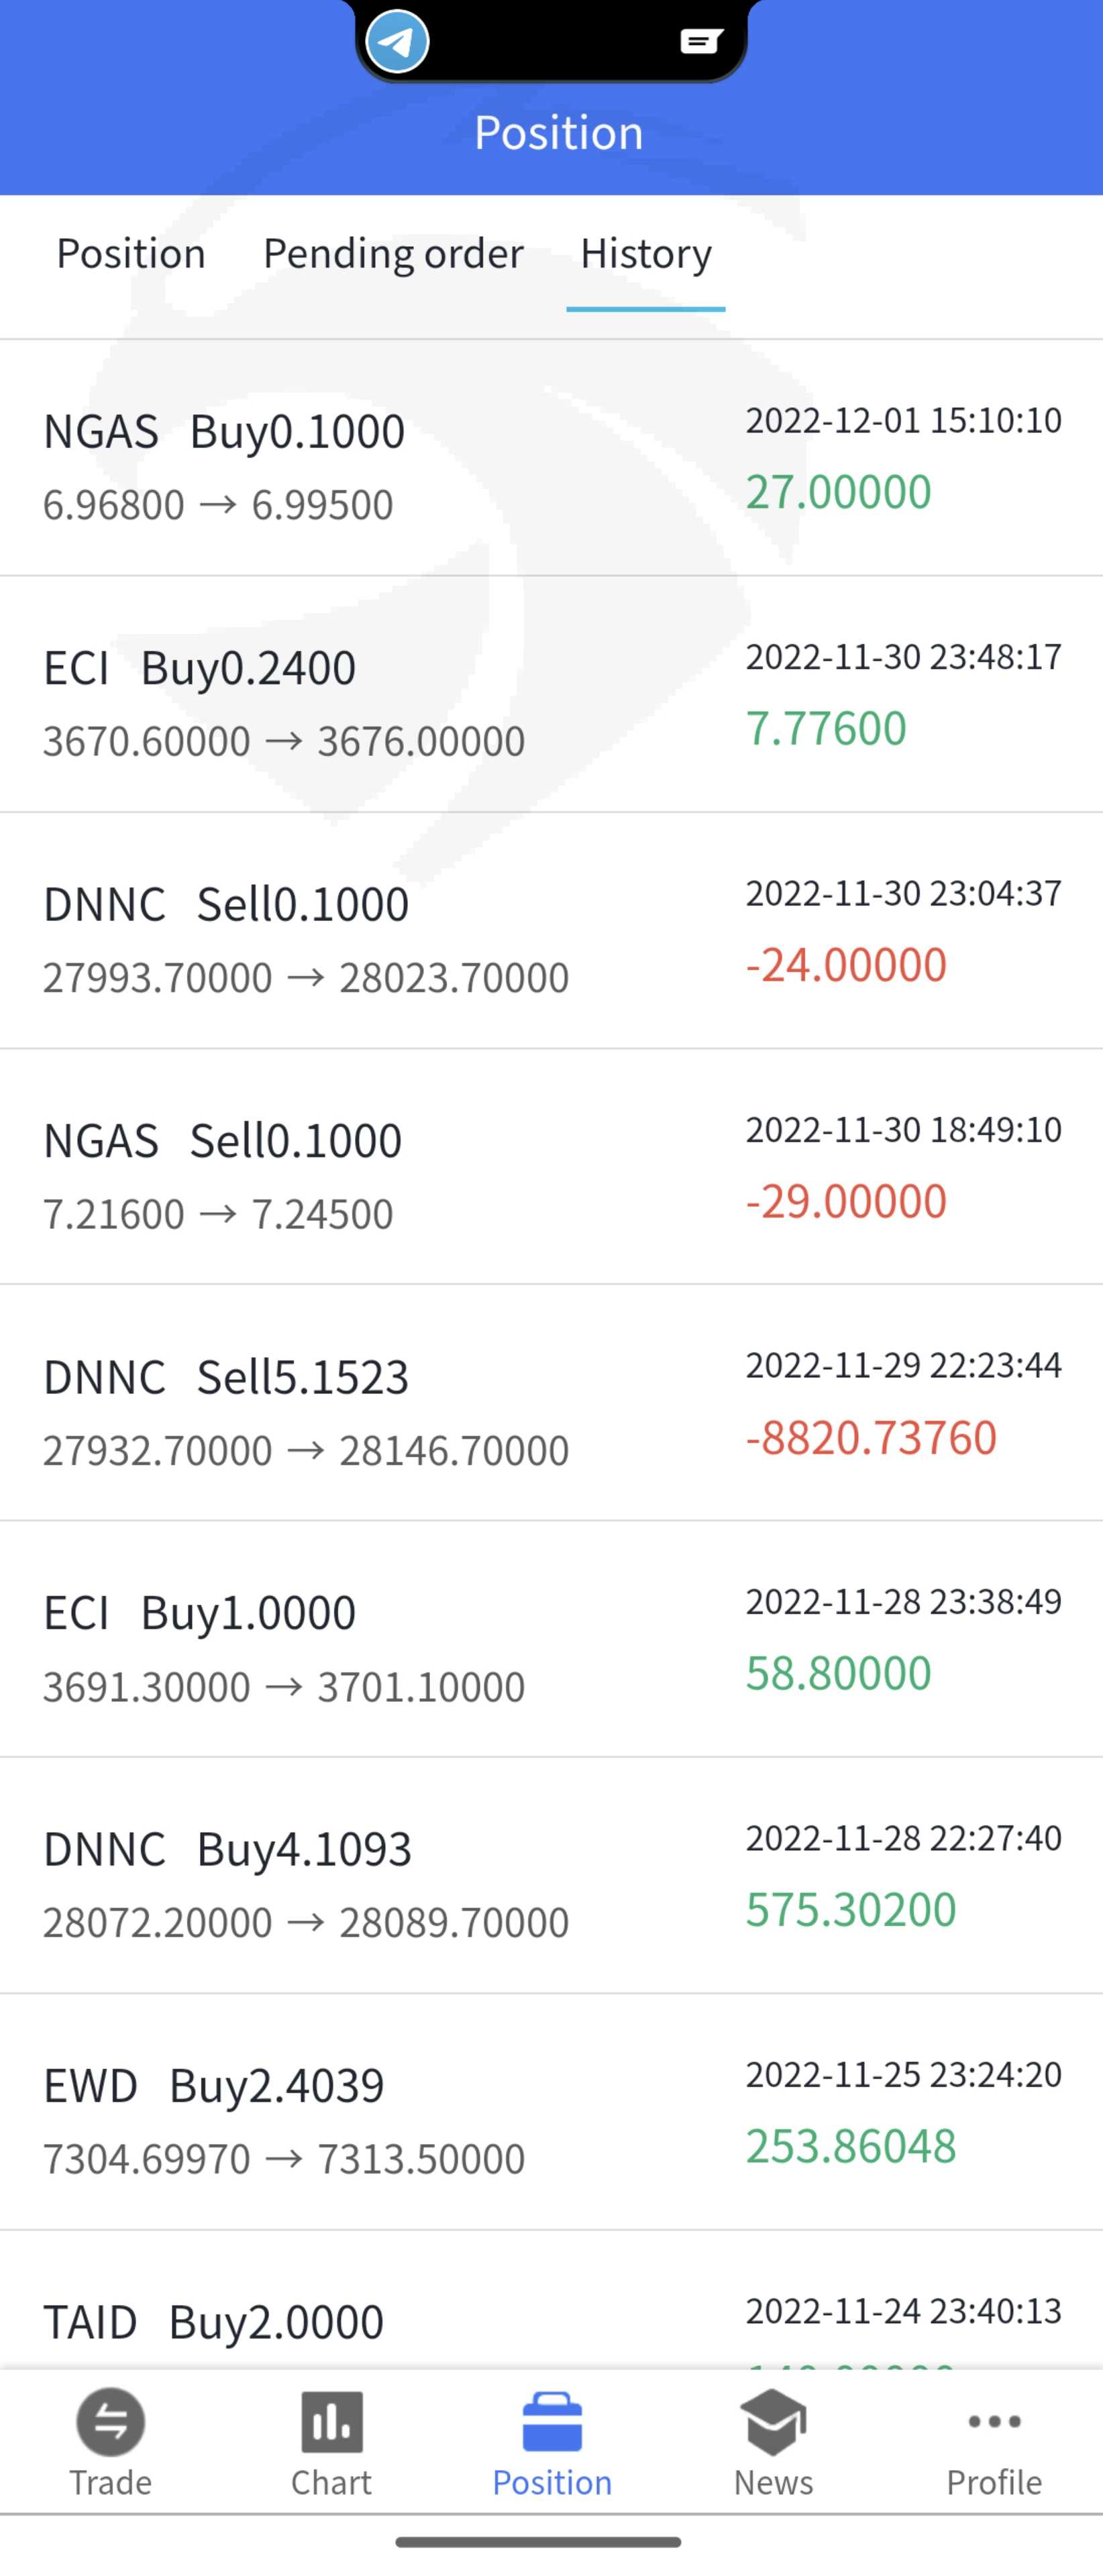Open the News graduation cap icon
Image resolution: width=1103 pixels, height=2576 pixels.
click(773, 2422)
